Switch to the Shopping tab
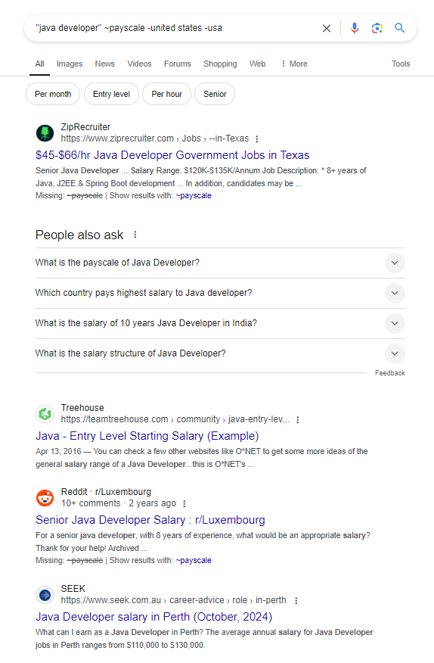 220,64
